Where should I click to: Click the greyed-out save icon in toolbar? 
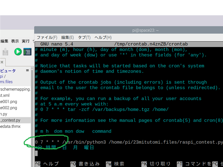coord(5,52)
